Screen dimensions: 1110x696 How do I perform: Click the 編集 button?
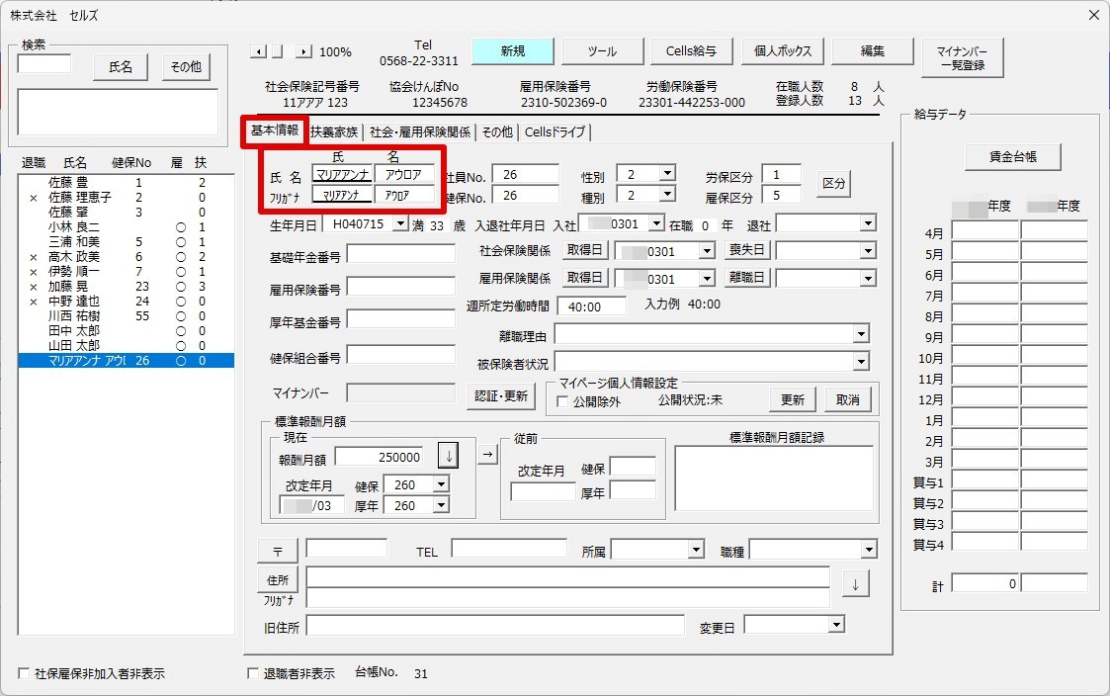click(872, 51)
